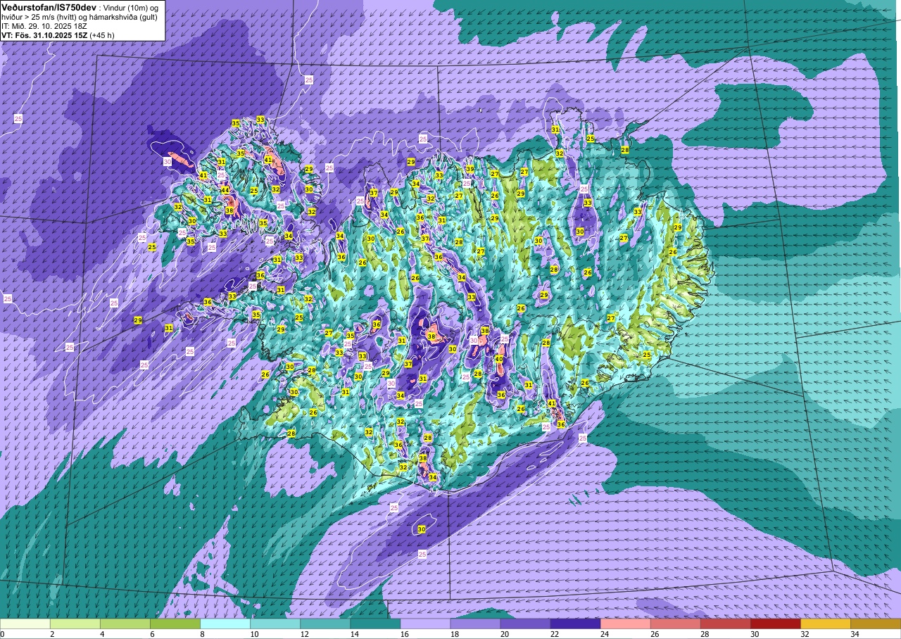Screen dimensions: 901x639
Task: Select the light green 2–4 m/s legend swatch
Action: click(75, 624)
